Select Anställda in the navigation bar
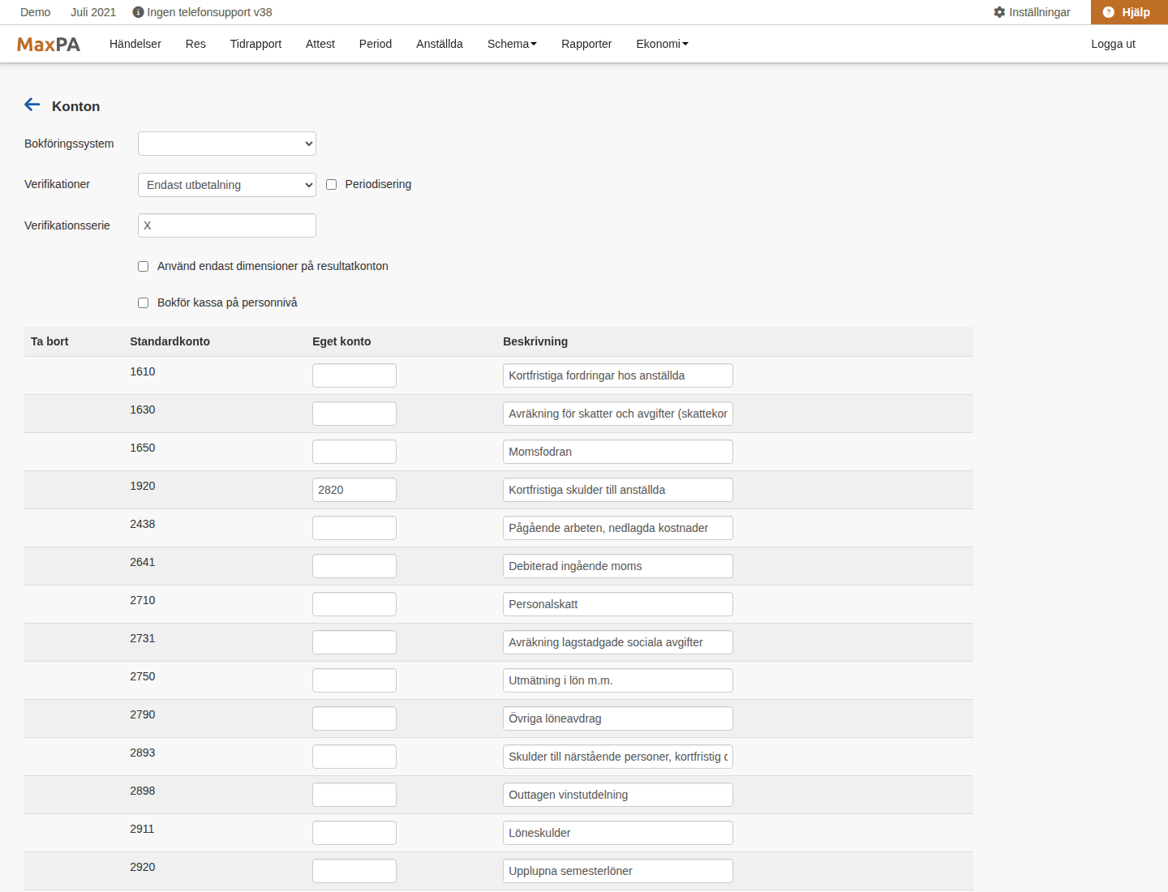This screenshot has width=1168, height=892. tap(440, 44)
